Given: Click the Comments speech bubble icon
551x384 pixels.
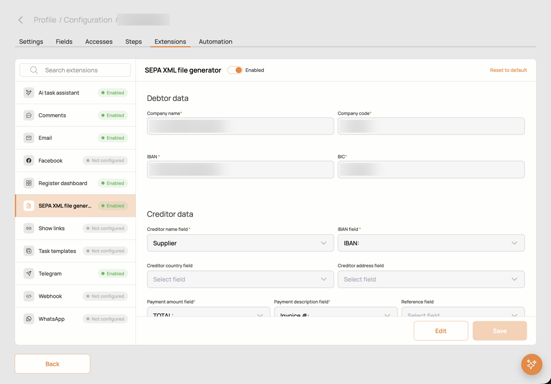Looking at the screenshot, I should coord(29,115).
